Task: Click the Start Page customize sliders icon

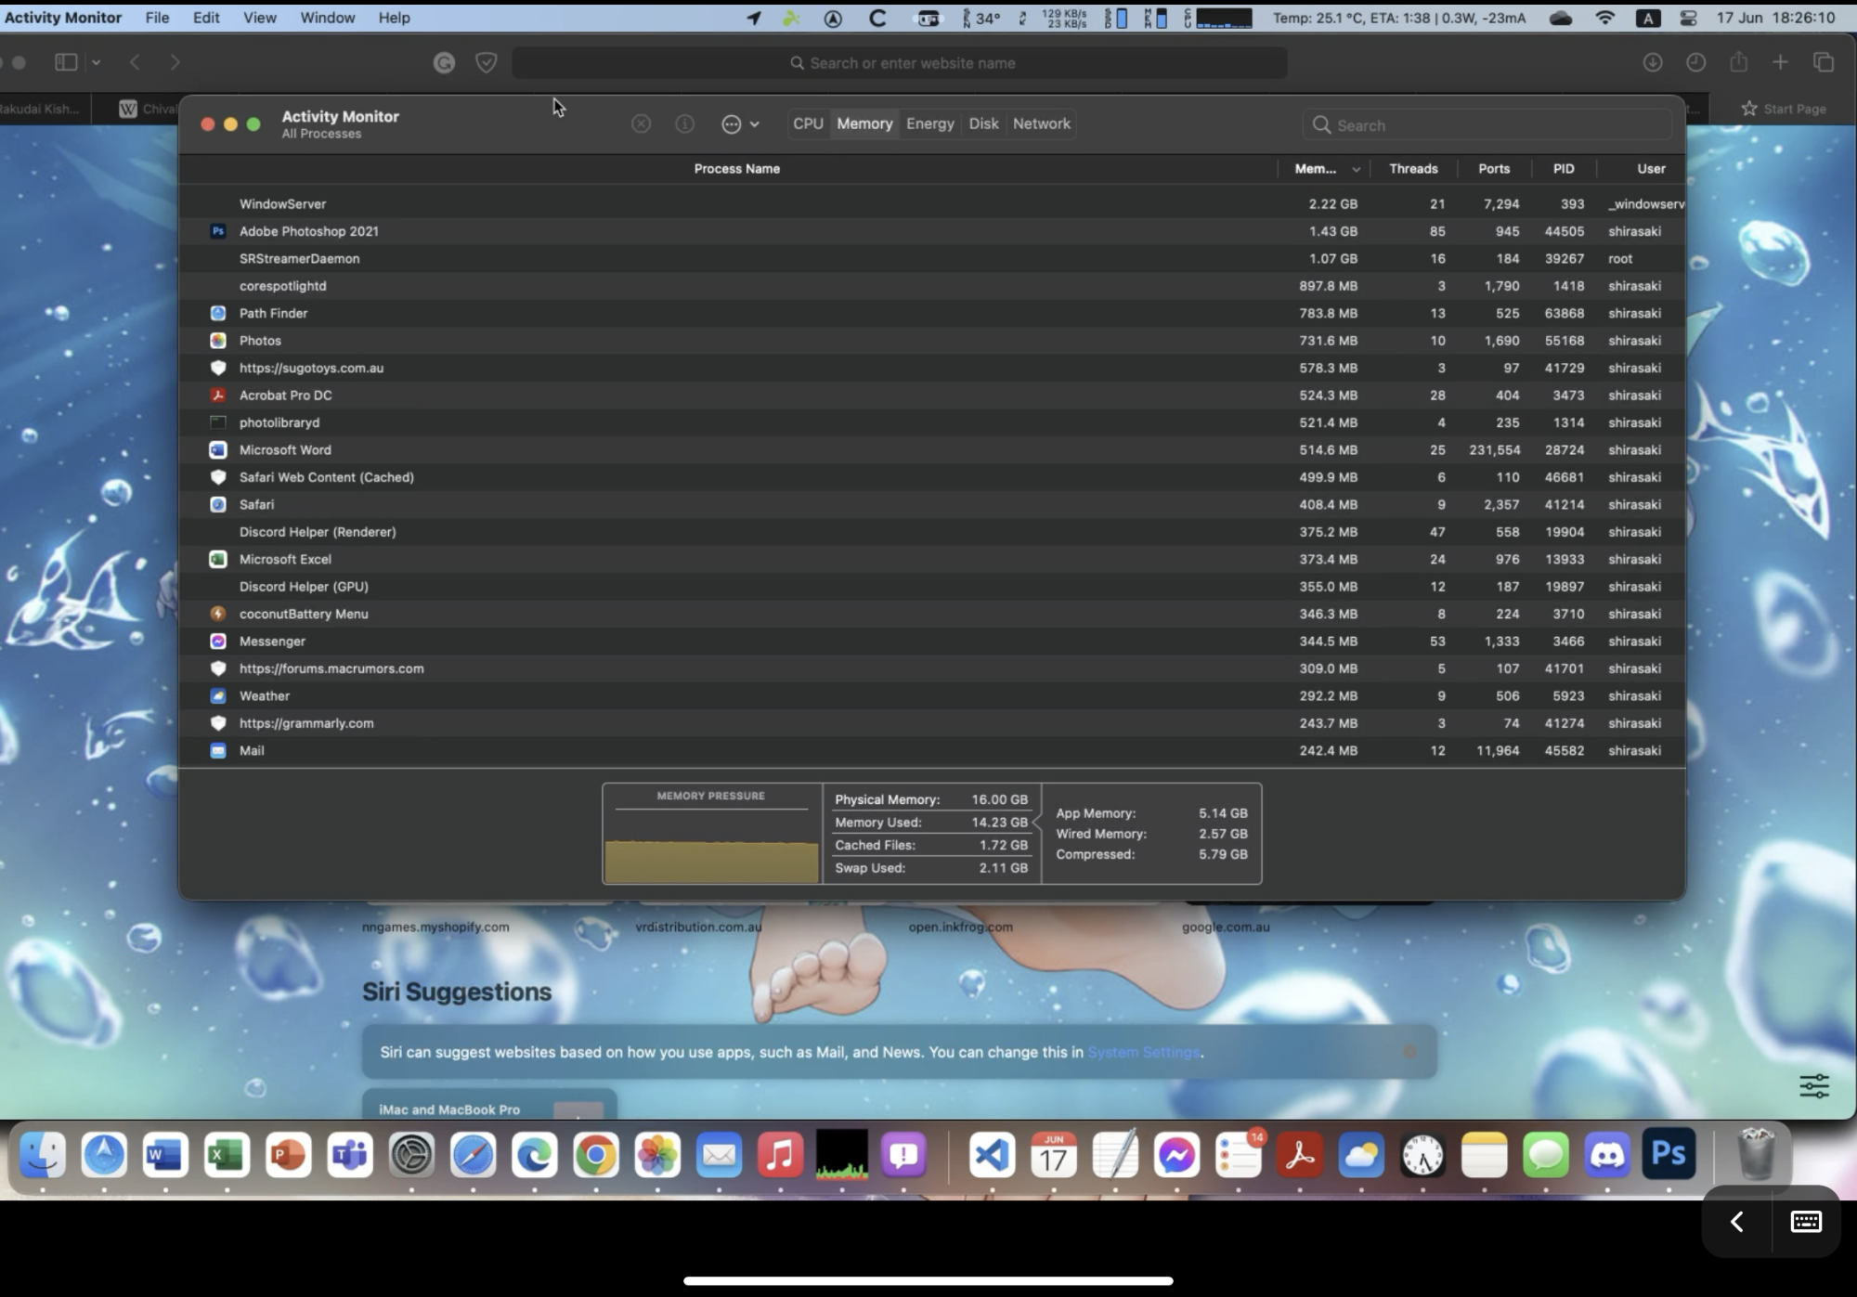Action: pos(1813,1085)
